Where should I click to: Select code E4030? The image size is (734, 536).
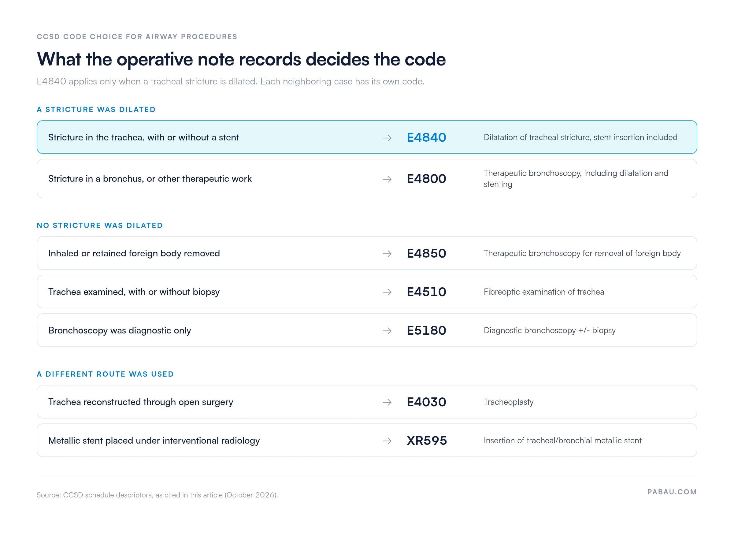coord(427,402)
